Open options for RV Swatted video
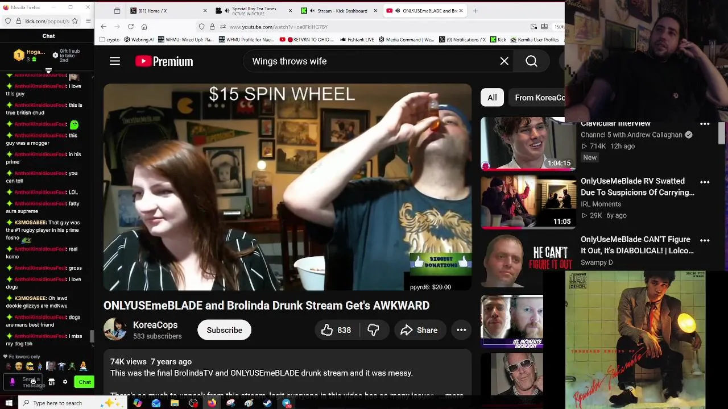The width and height of the screenshot is (728, 409). tap(705, 182)
